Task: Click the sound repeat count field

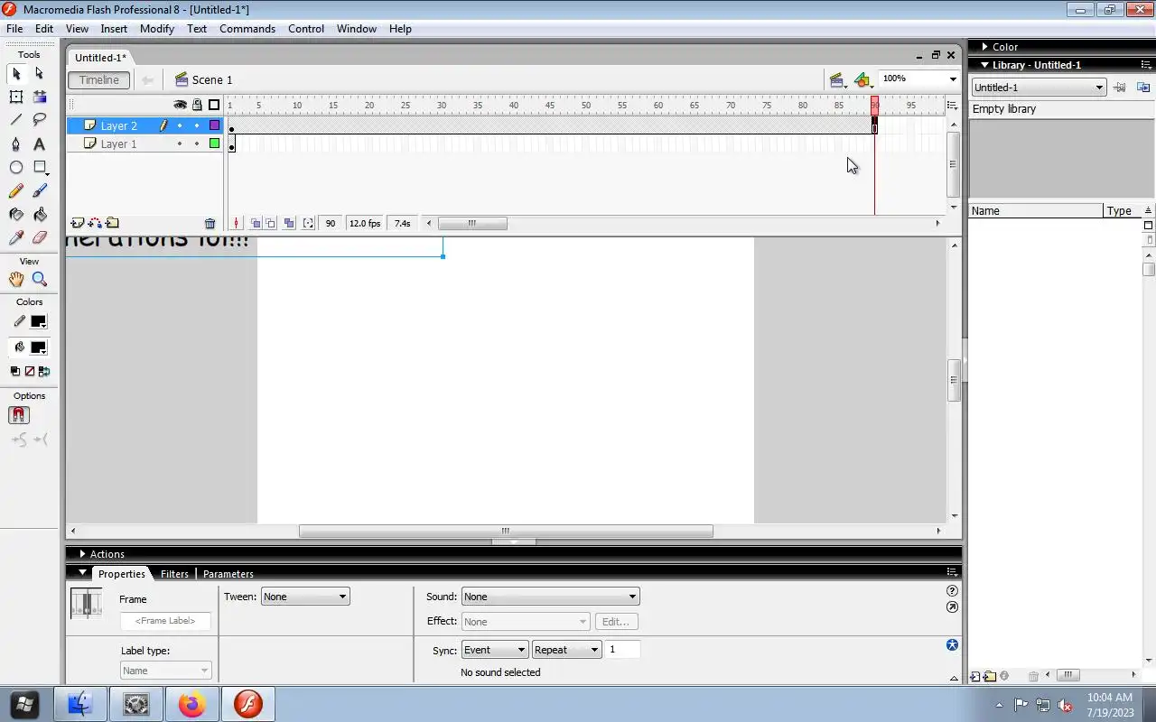Action: [623, 650]
